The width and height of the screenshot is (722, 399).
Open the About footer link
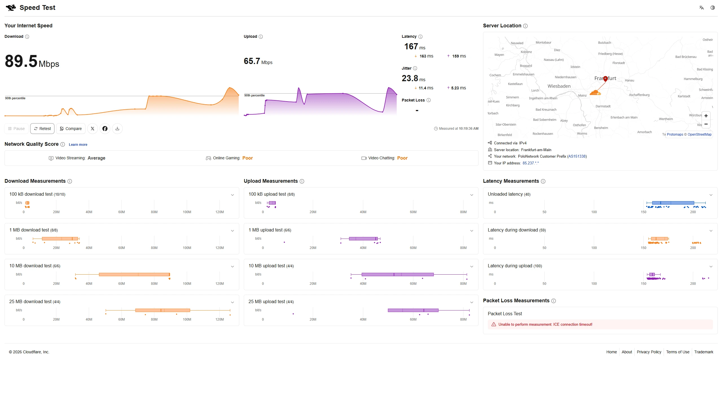pos(627,352)
